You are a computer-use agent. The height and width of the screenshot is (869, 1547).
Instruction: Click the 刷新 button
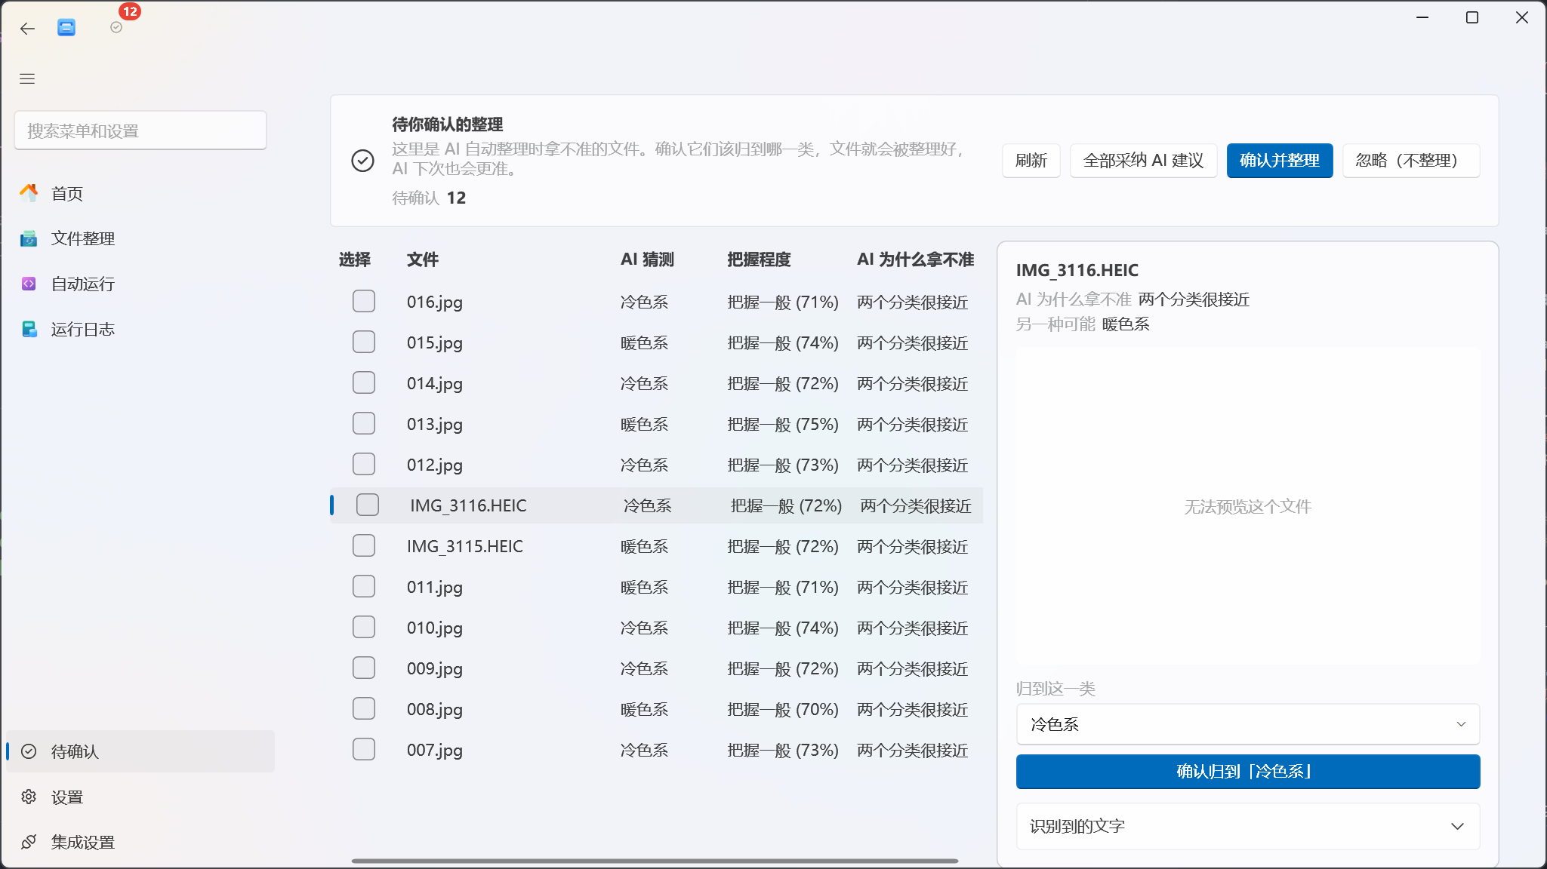point(1031,161)
